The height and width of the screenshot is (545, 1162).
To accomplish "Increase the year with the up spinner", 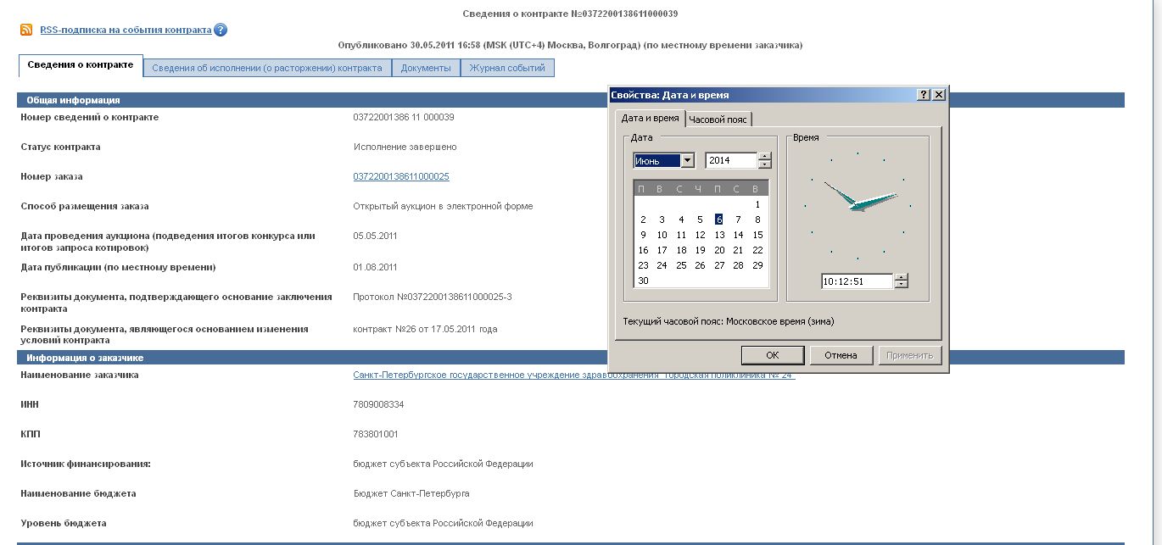I will click(765, 157).
